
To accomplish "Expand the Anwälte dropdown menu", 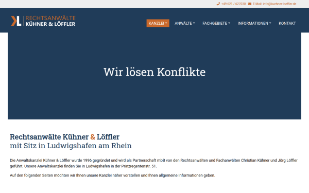I will (x=185, y=23).
